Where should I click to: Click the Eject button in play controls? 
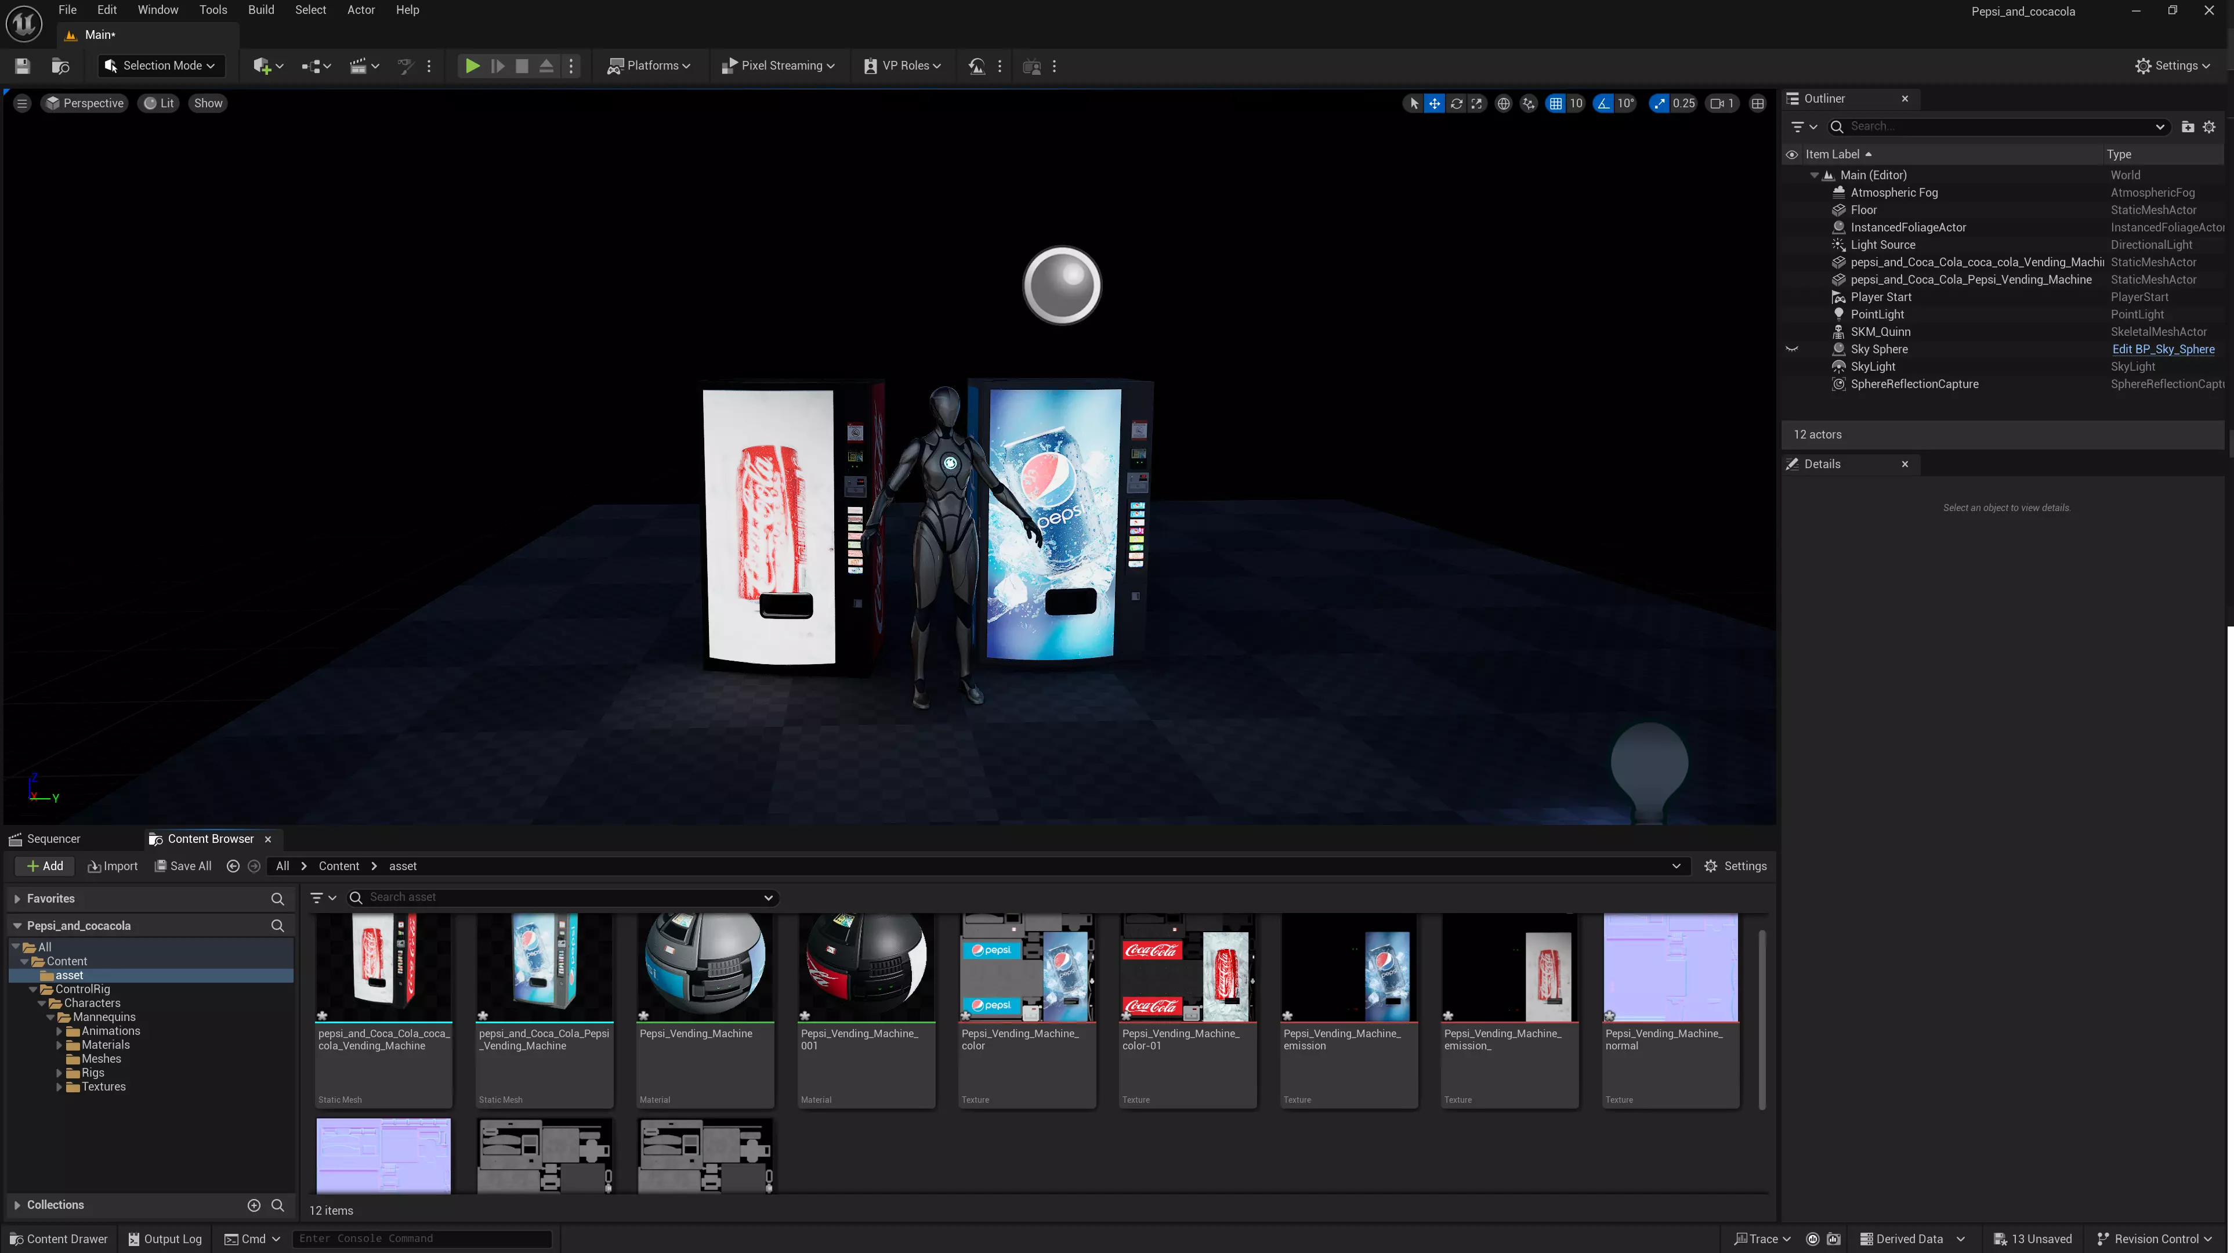pos(545,66)
